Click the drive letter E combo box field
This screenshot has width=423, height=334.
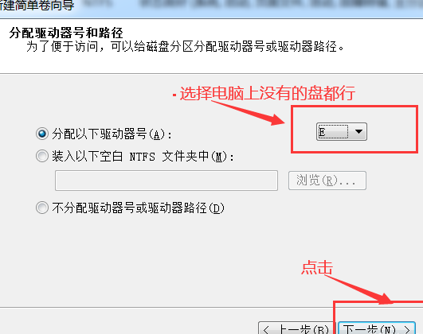point(342,132)
